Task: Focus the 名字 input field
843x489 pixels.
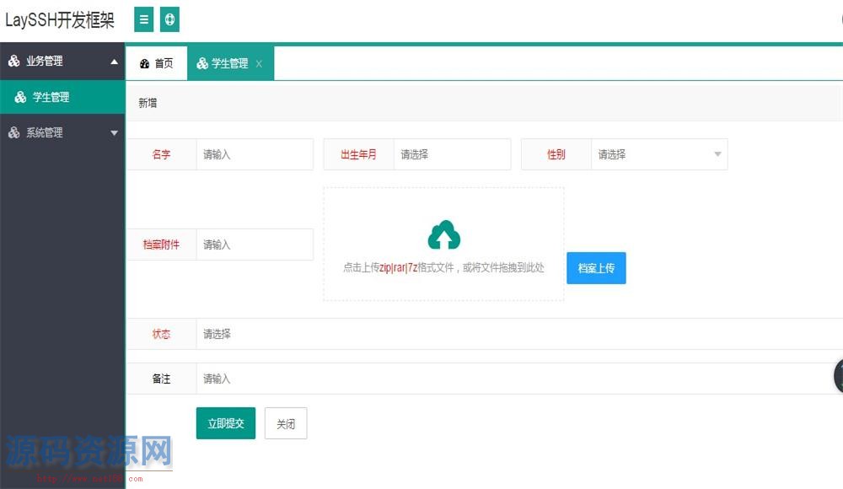Action: point(255,154)
